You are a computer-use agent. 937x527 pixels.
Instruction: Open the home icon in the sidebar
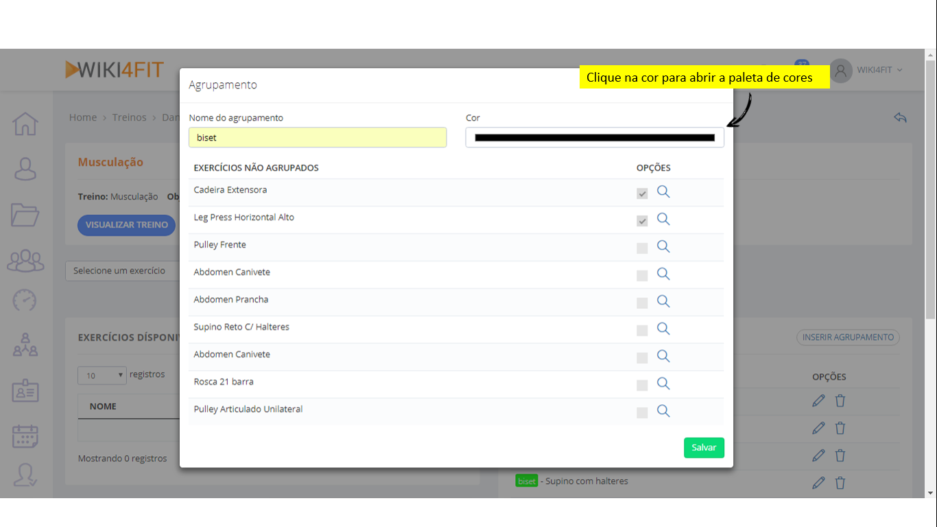pyautogui.click(x=25, y=124)
